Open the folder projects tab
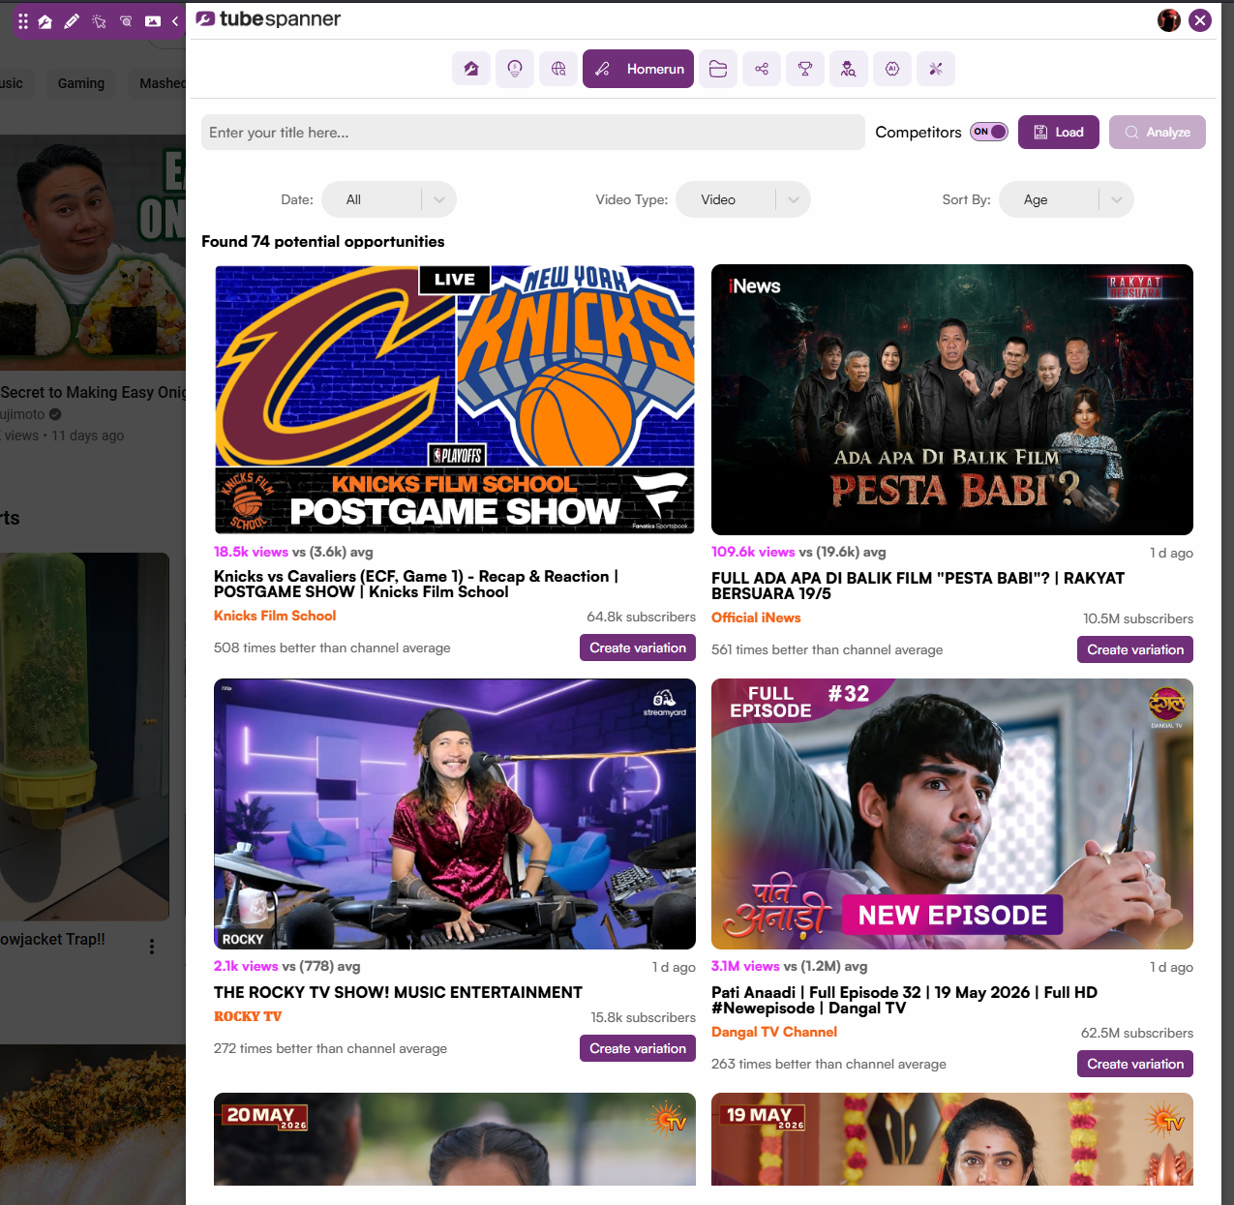 point(718,69)
